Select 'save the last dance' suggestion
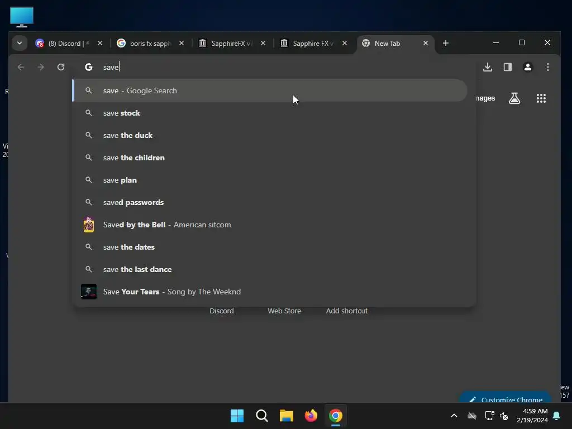This screenshot has height=429, width=572. click(x=270, y=269)
